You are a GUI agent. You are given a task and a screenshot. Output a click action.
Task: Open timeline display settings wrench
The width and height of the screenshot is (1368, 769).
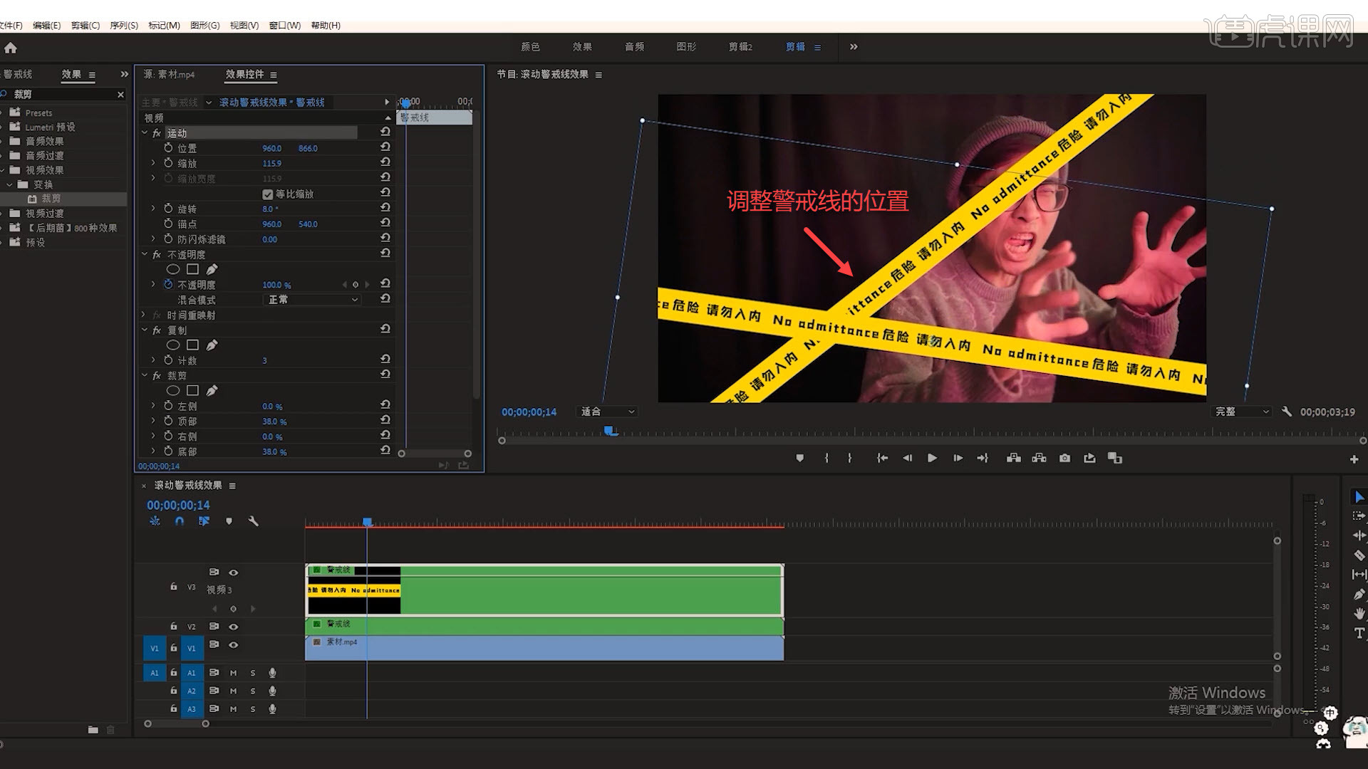(253, 521)
